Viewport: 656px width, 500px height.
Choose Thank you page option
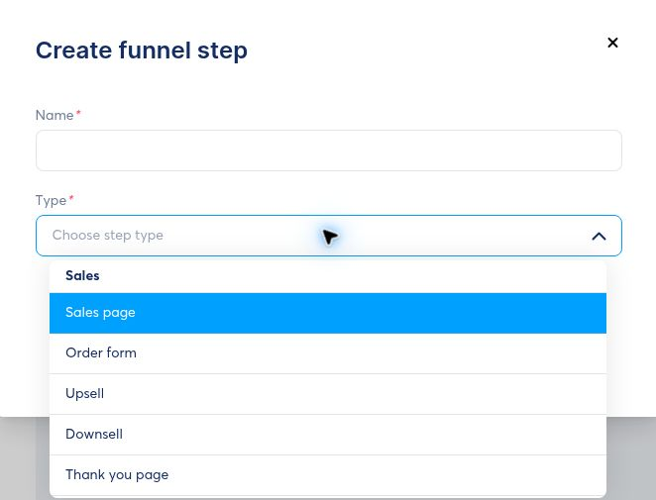pos(328,475)
